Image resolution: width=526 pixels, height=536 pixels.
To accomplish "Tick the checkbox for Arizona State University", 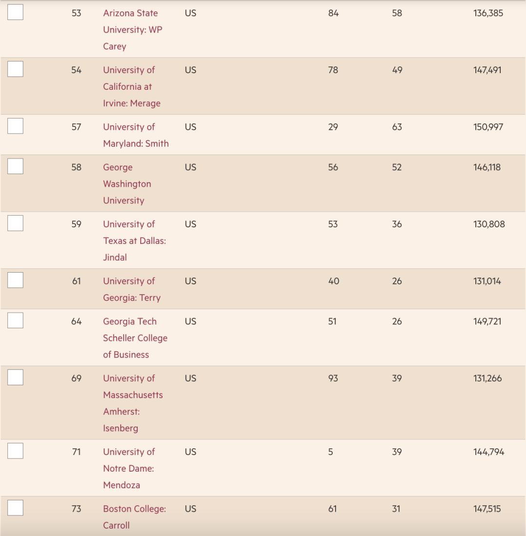I will coord(16,12).
